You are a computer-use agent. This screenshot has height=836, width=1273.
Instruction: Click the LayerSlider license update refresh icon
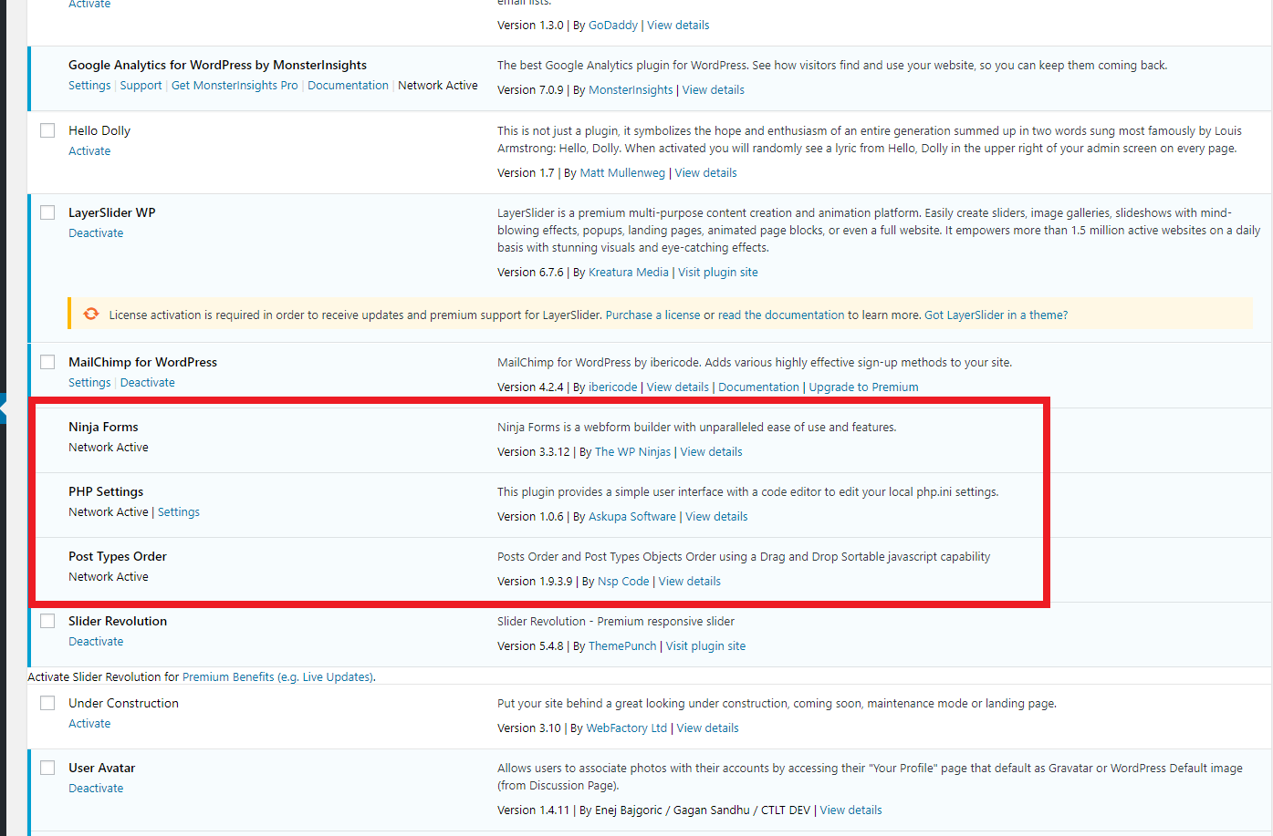coord(91,314)
